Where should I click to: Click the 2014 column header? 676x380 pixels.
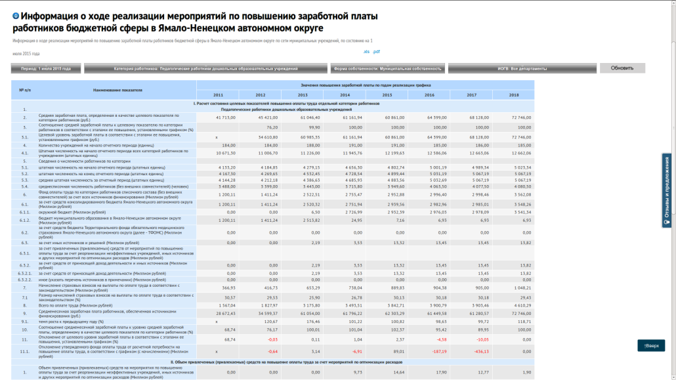pos(345,95)
